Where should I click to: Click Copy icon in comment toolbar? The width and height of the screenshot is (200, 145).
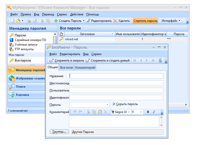click(94, 112)
